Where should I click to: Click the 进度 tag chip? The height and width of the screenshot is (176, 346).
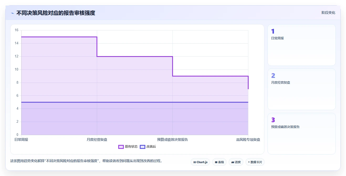point(236,162)
